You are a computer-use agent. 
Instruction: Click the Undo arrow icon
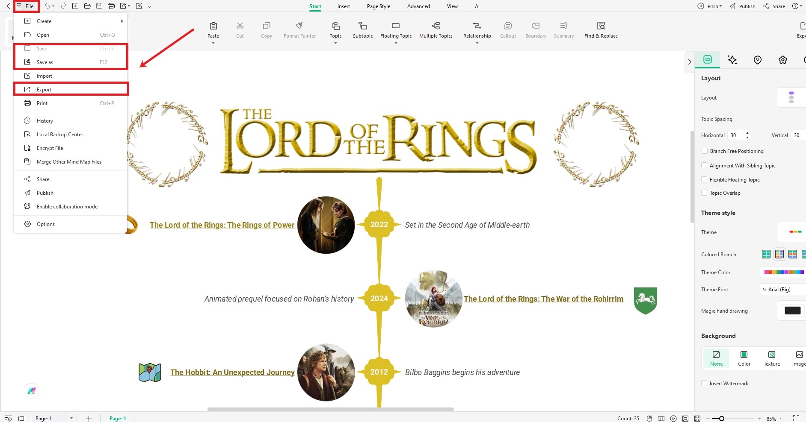click(47, 6)
